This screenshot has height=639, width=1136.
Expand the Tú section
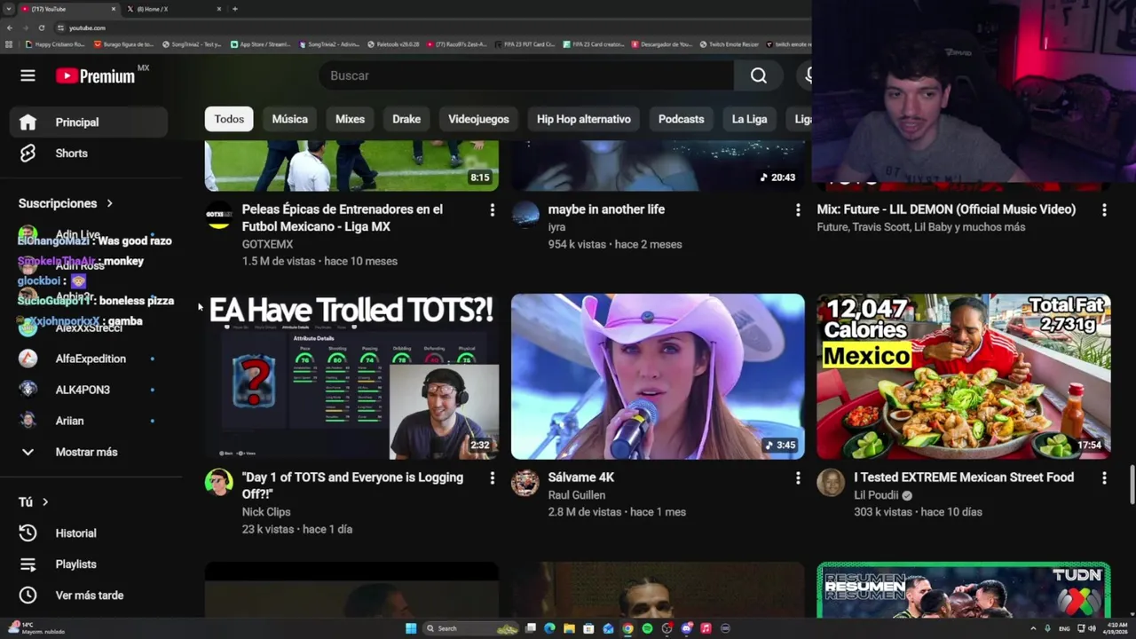pyautogui.click(x=34, y=502)
